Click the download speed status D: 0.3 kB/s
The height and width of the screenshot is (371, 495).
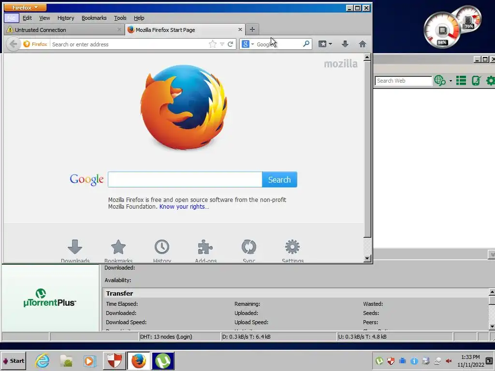246,337
